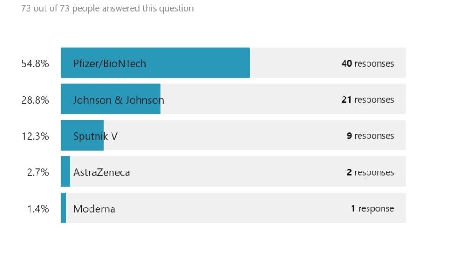Select the AstraZeneca answer row label

pos(102,172)
